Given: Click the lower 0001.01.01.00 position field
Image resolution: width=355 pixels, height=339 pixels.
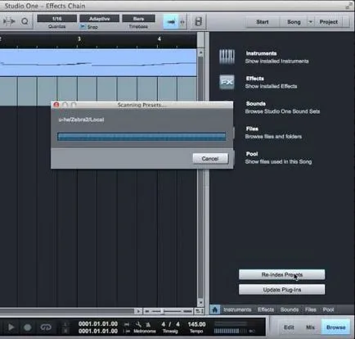Looking at the screenshot, I should point(98,331).
